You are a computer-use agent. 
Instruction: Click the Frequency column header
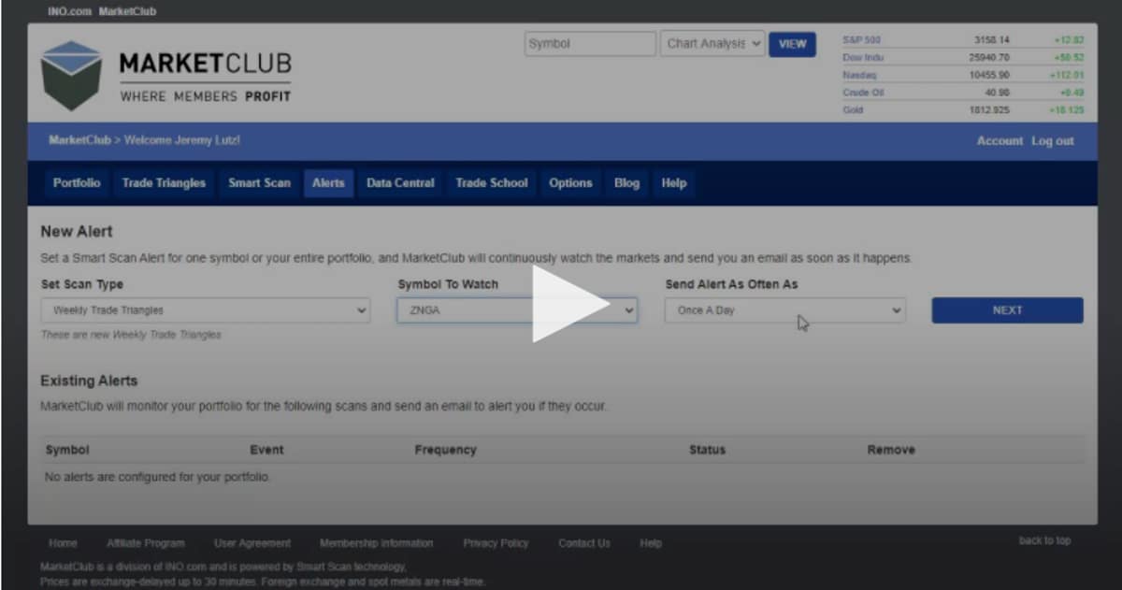click(x=445, y=450)
